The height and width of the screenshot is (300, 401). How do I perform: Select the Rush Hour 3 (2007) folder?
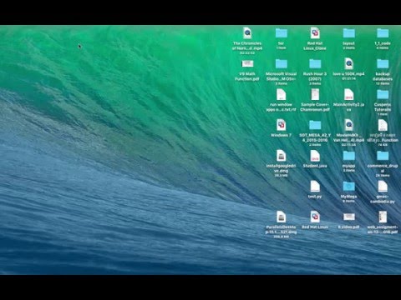pos(315,64)
